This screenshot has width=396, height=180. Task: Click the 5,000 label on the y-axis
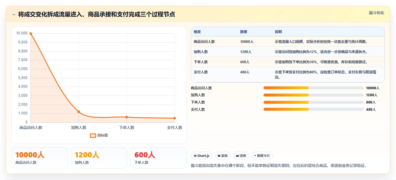pos(23,78)
